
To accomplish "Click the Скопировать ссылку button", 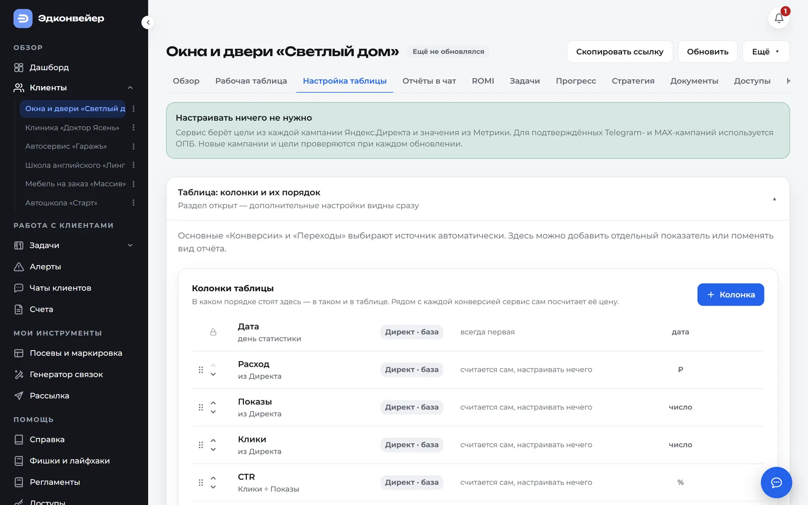I will point(620,52).
